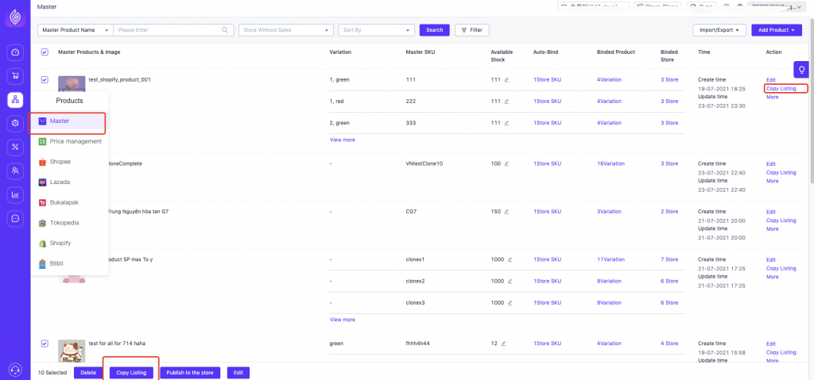Screen dimensions: 814x380
Task: Click the vertical scrollbar on the right
Action: (812, 102)
